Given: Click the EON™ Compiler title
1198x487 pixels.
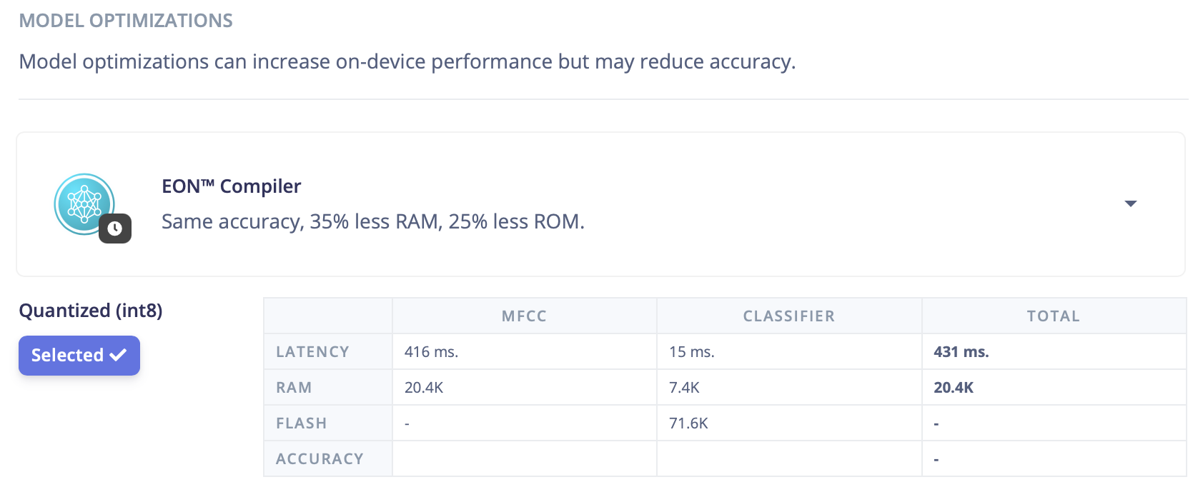Looking at the screenshot, I should (x=231, y=186).
